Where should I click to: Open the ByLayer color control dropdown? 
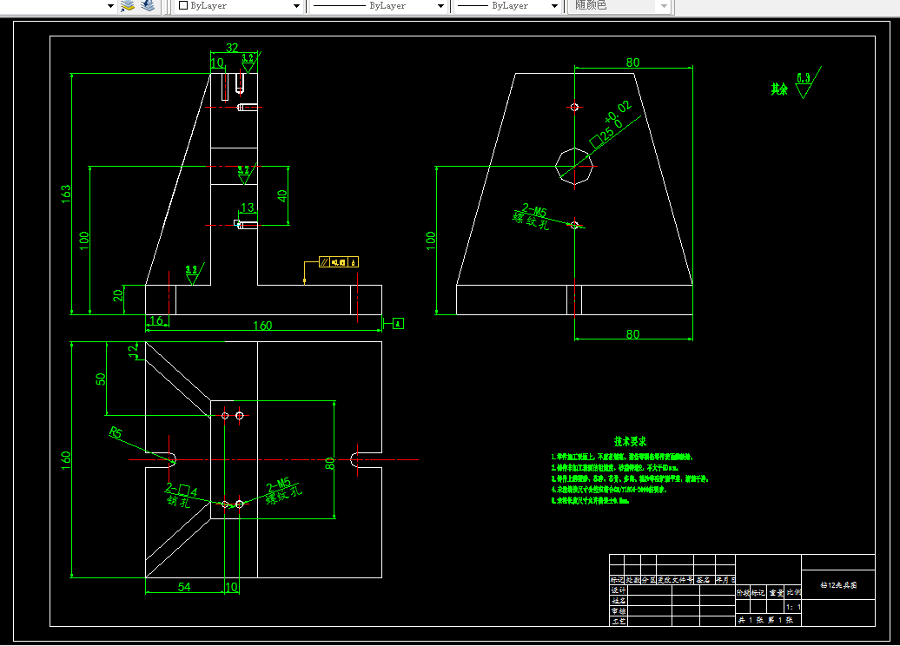tap(296, 6)
